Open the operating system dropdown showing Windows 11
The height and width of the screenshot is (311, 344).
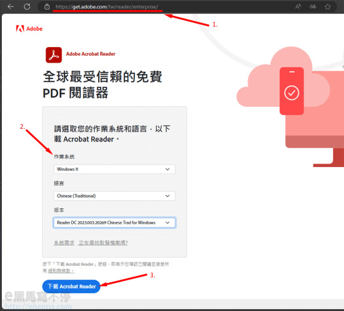(114, 170)
